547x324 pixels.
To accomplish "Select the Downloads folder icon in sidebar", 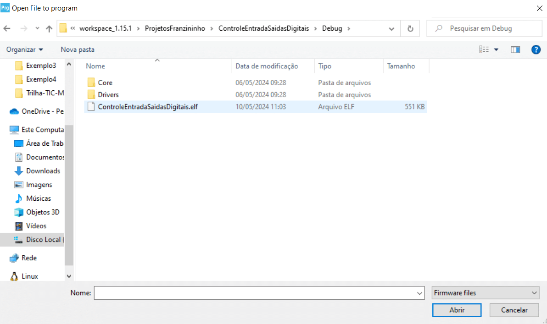I will (x=17, y=170).
